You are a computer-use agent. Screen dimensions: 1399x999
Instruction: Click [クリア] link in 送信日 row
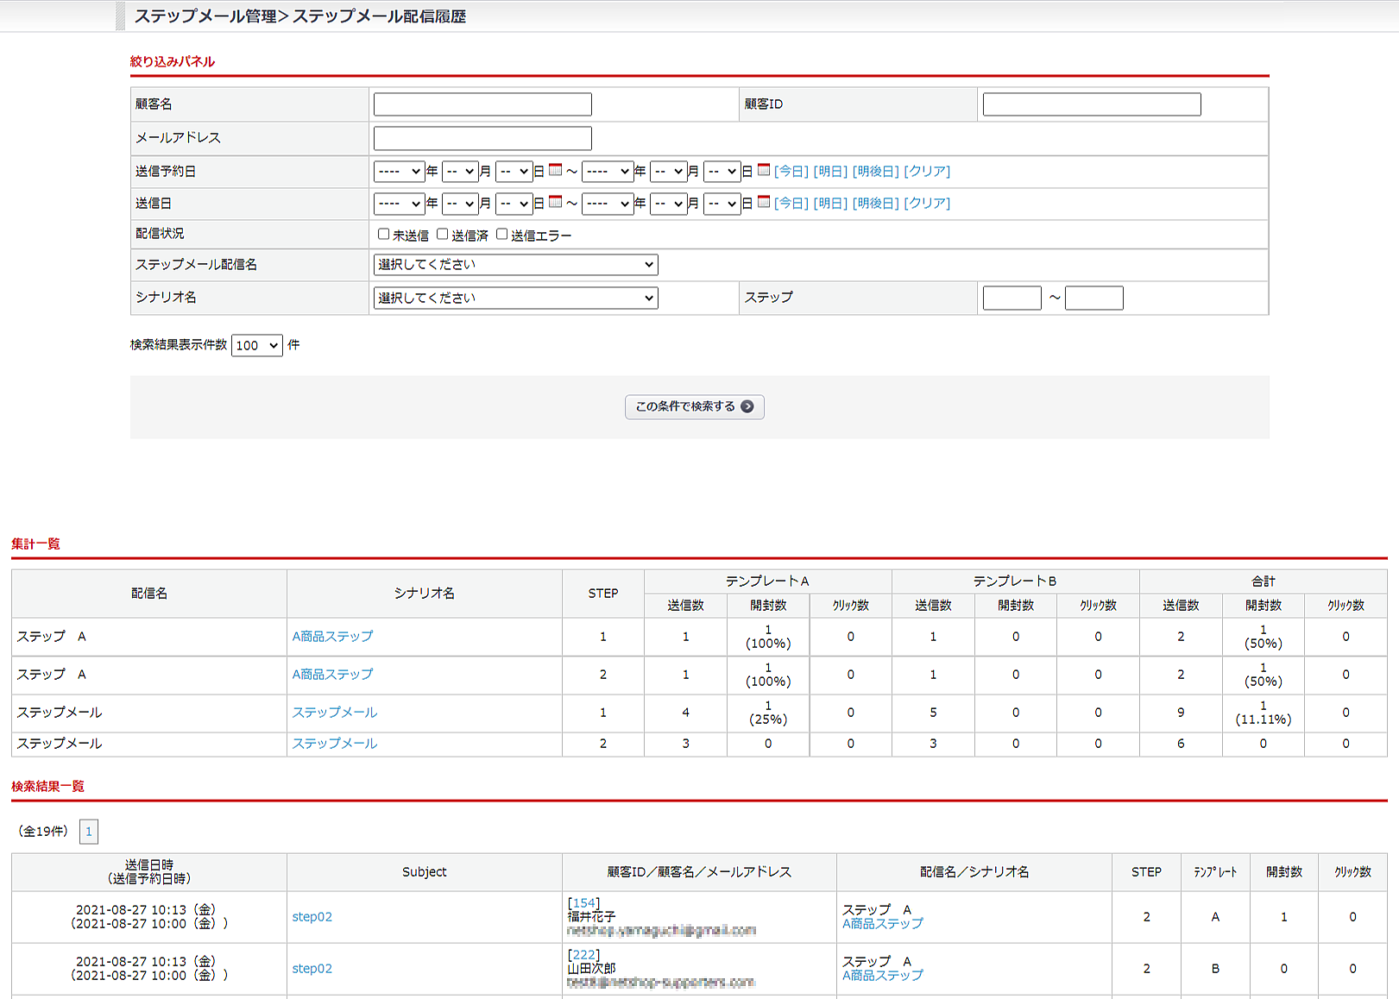[926, 203]
